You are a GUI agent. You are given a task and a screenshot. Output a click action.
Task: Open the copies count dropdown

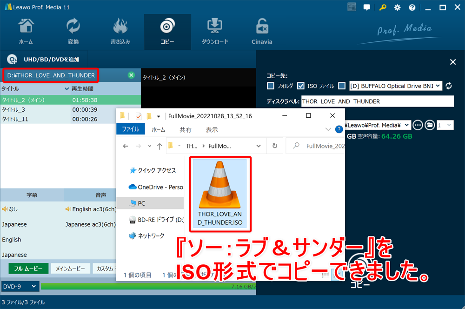pyautogui.click(x=445, y=125)
